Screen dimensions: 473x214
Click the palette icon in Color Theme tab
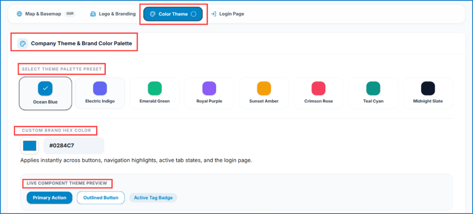tap(153, 14)
